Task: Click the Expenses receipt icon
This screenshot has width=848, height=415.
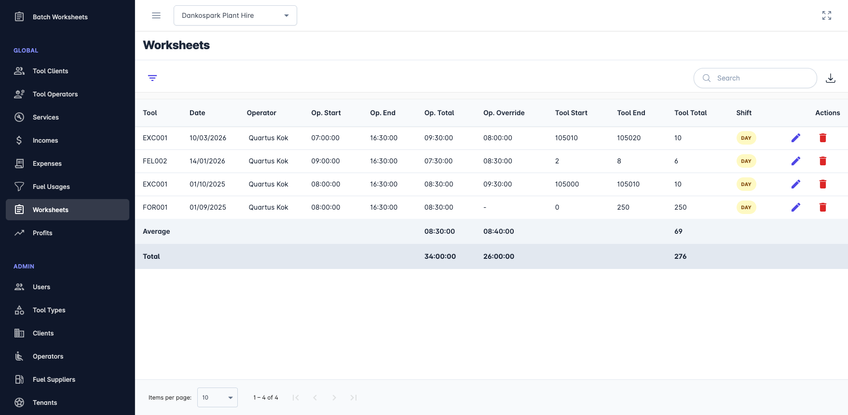Action: [19, 163]
